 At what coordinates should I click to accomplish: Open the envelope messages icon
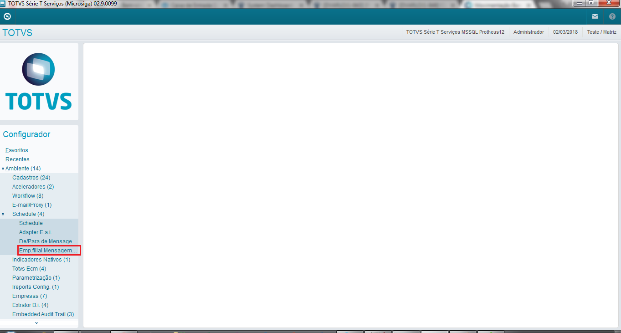tap(595, 16)
